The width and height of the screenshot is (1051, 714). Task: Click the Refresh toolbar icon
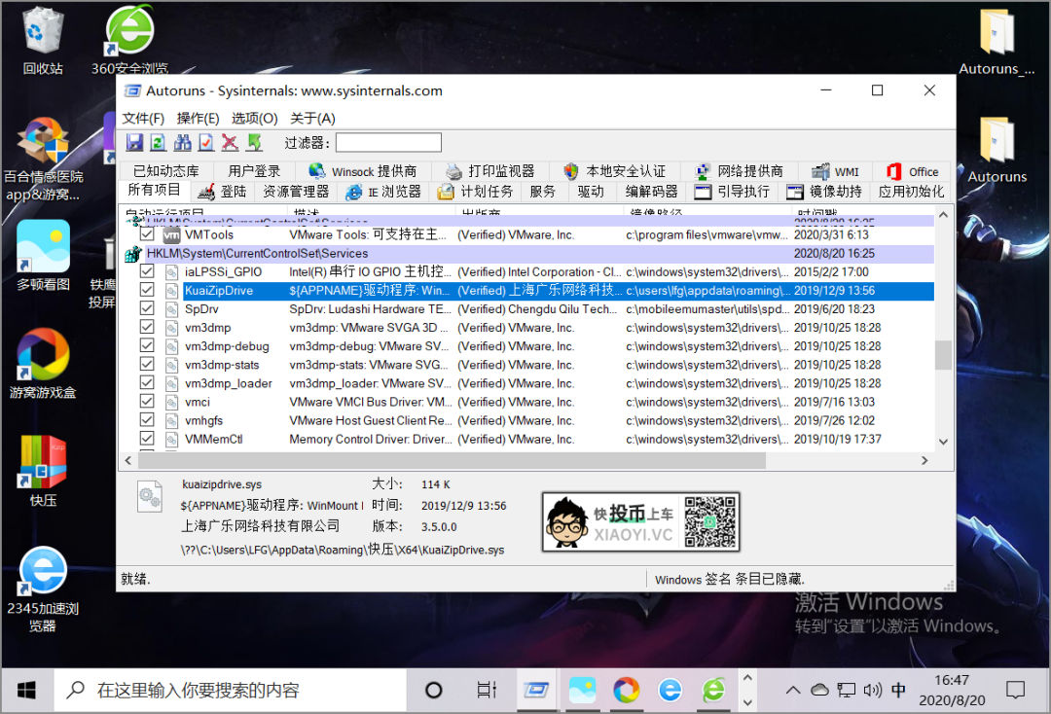[x=158, y=142]
